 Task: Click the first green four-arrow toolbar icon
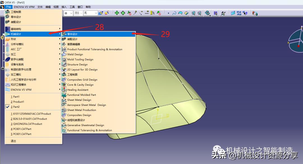point(117,13)
